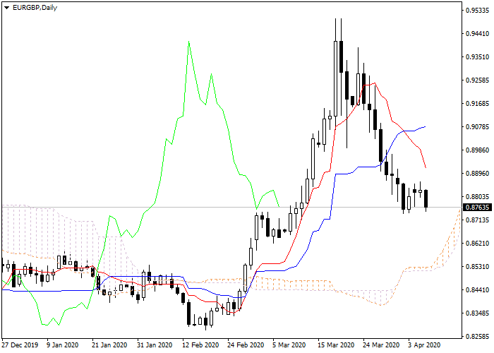Select price level 0.89860 on the scale
The height and width of the screenshot is (353, 494).
pos(477,150)
